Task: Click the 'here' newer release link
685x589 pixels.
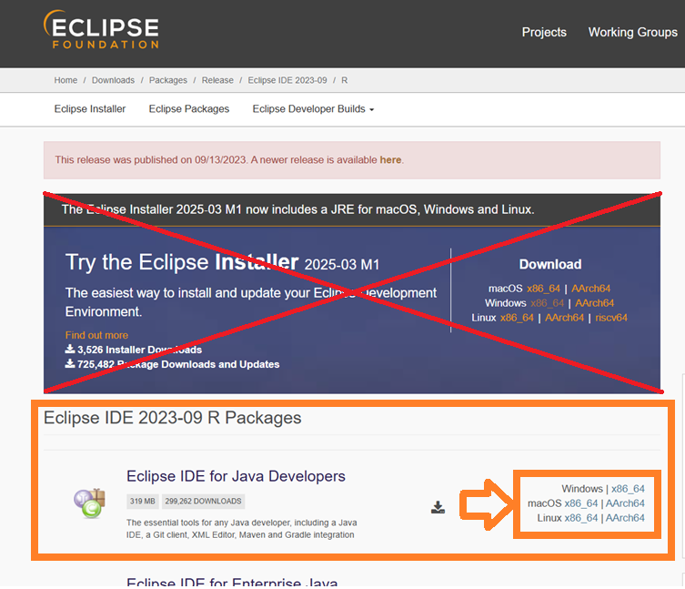Action: click(x=390, y=160)
